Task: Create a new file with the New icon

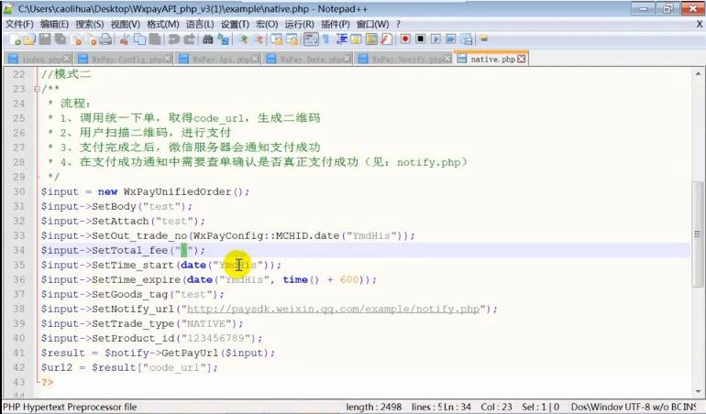Action: tap(15, 39)
